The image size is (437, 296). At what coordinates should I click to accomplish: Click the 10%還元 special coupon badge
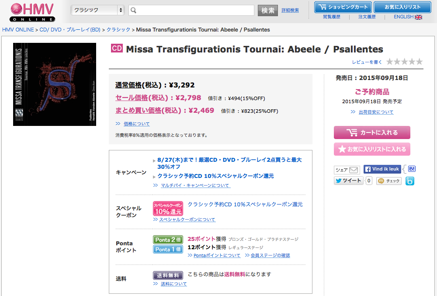coord(168,208)
